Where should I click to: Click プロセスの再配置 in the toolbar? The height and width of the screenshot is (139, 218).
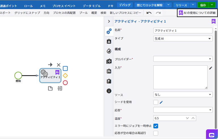coord(64,13)
